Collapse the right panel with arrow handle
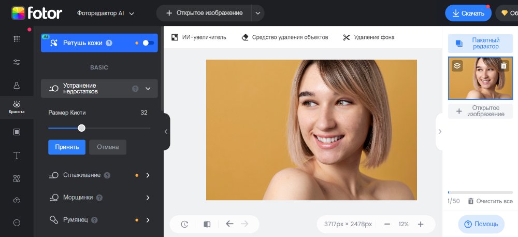518x237 pixels. coord(439,132)
